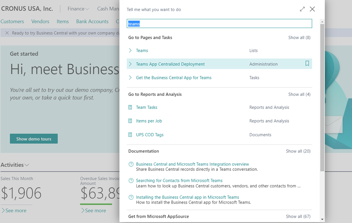Close the Tell Me search dialog
352x223 pixels.
click(312, 9)
